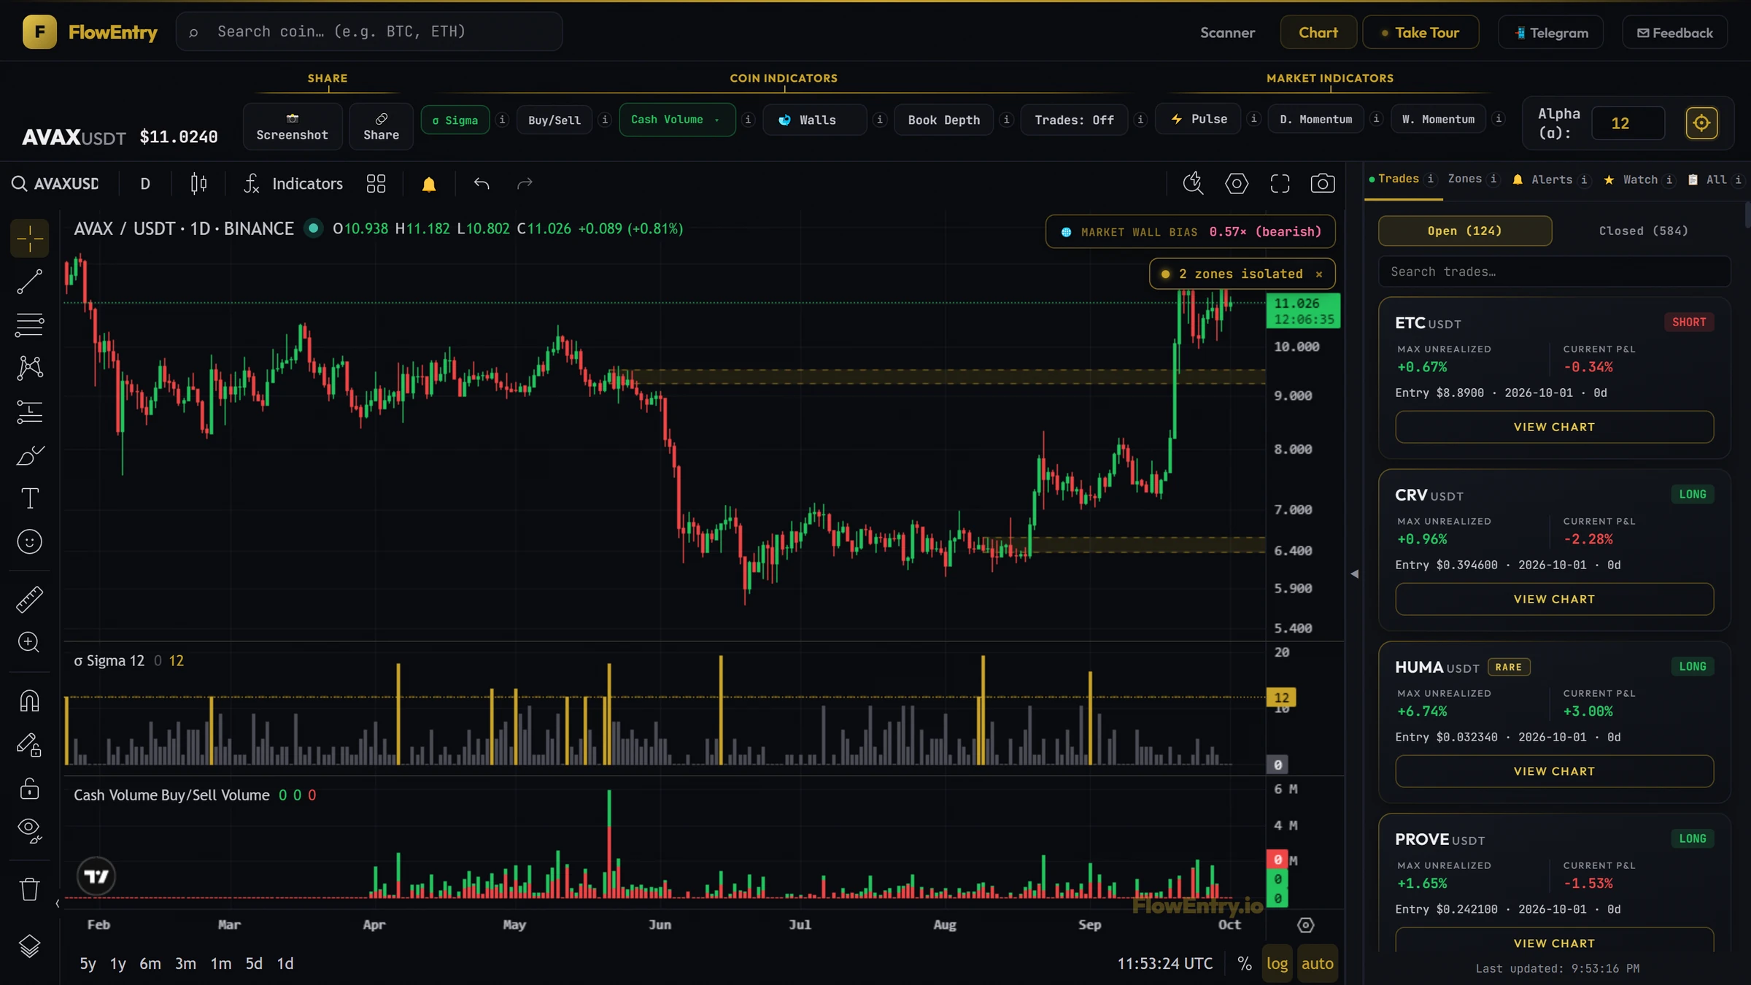Edit the Alpha value field
This screenshot has height=985, width=1751.
1628,123
